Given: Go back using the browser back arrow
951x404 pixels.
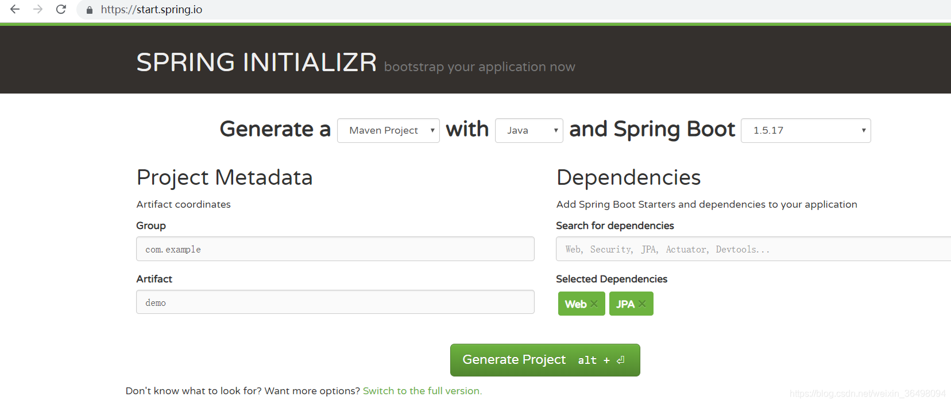Looking at the screenshot, I should pyautogui.click(x=15, y=9).
